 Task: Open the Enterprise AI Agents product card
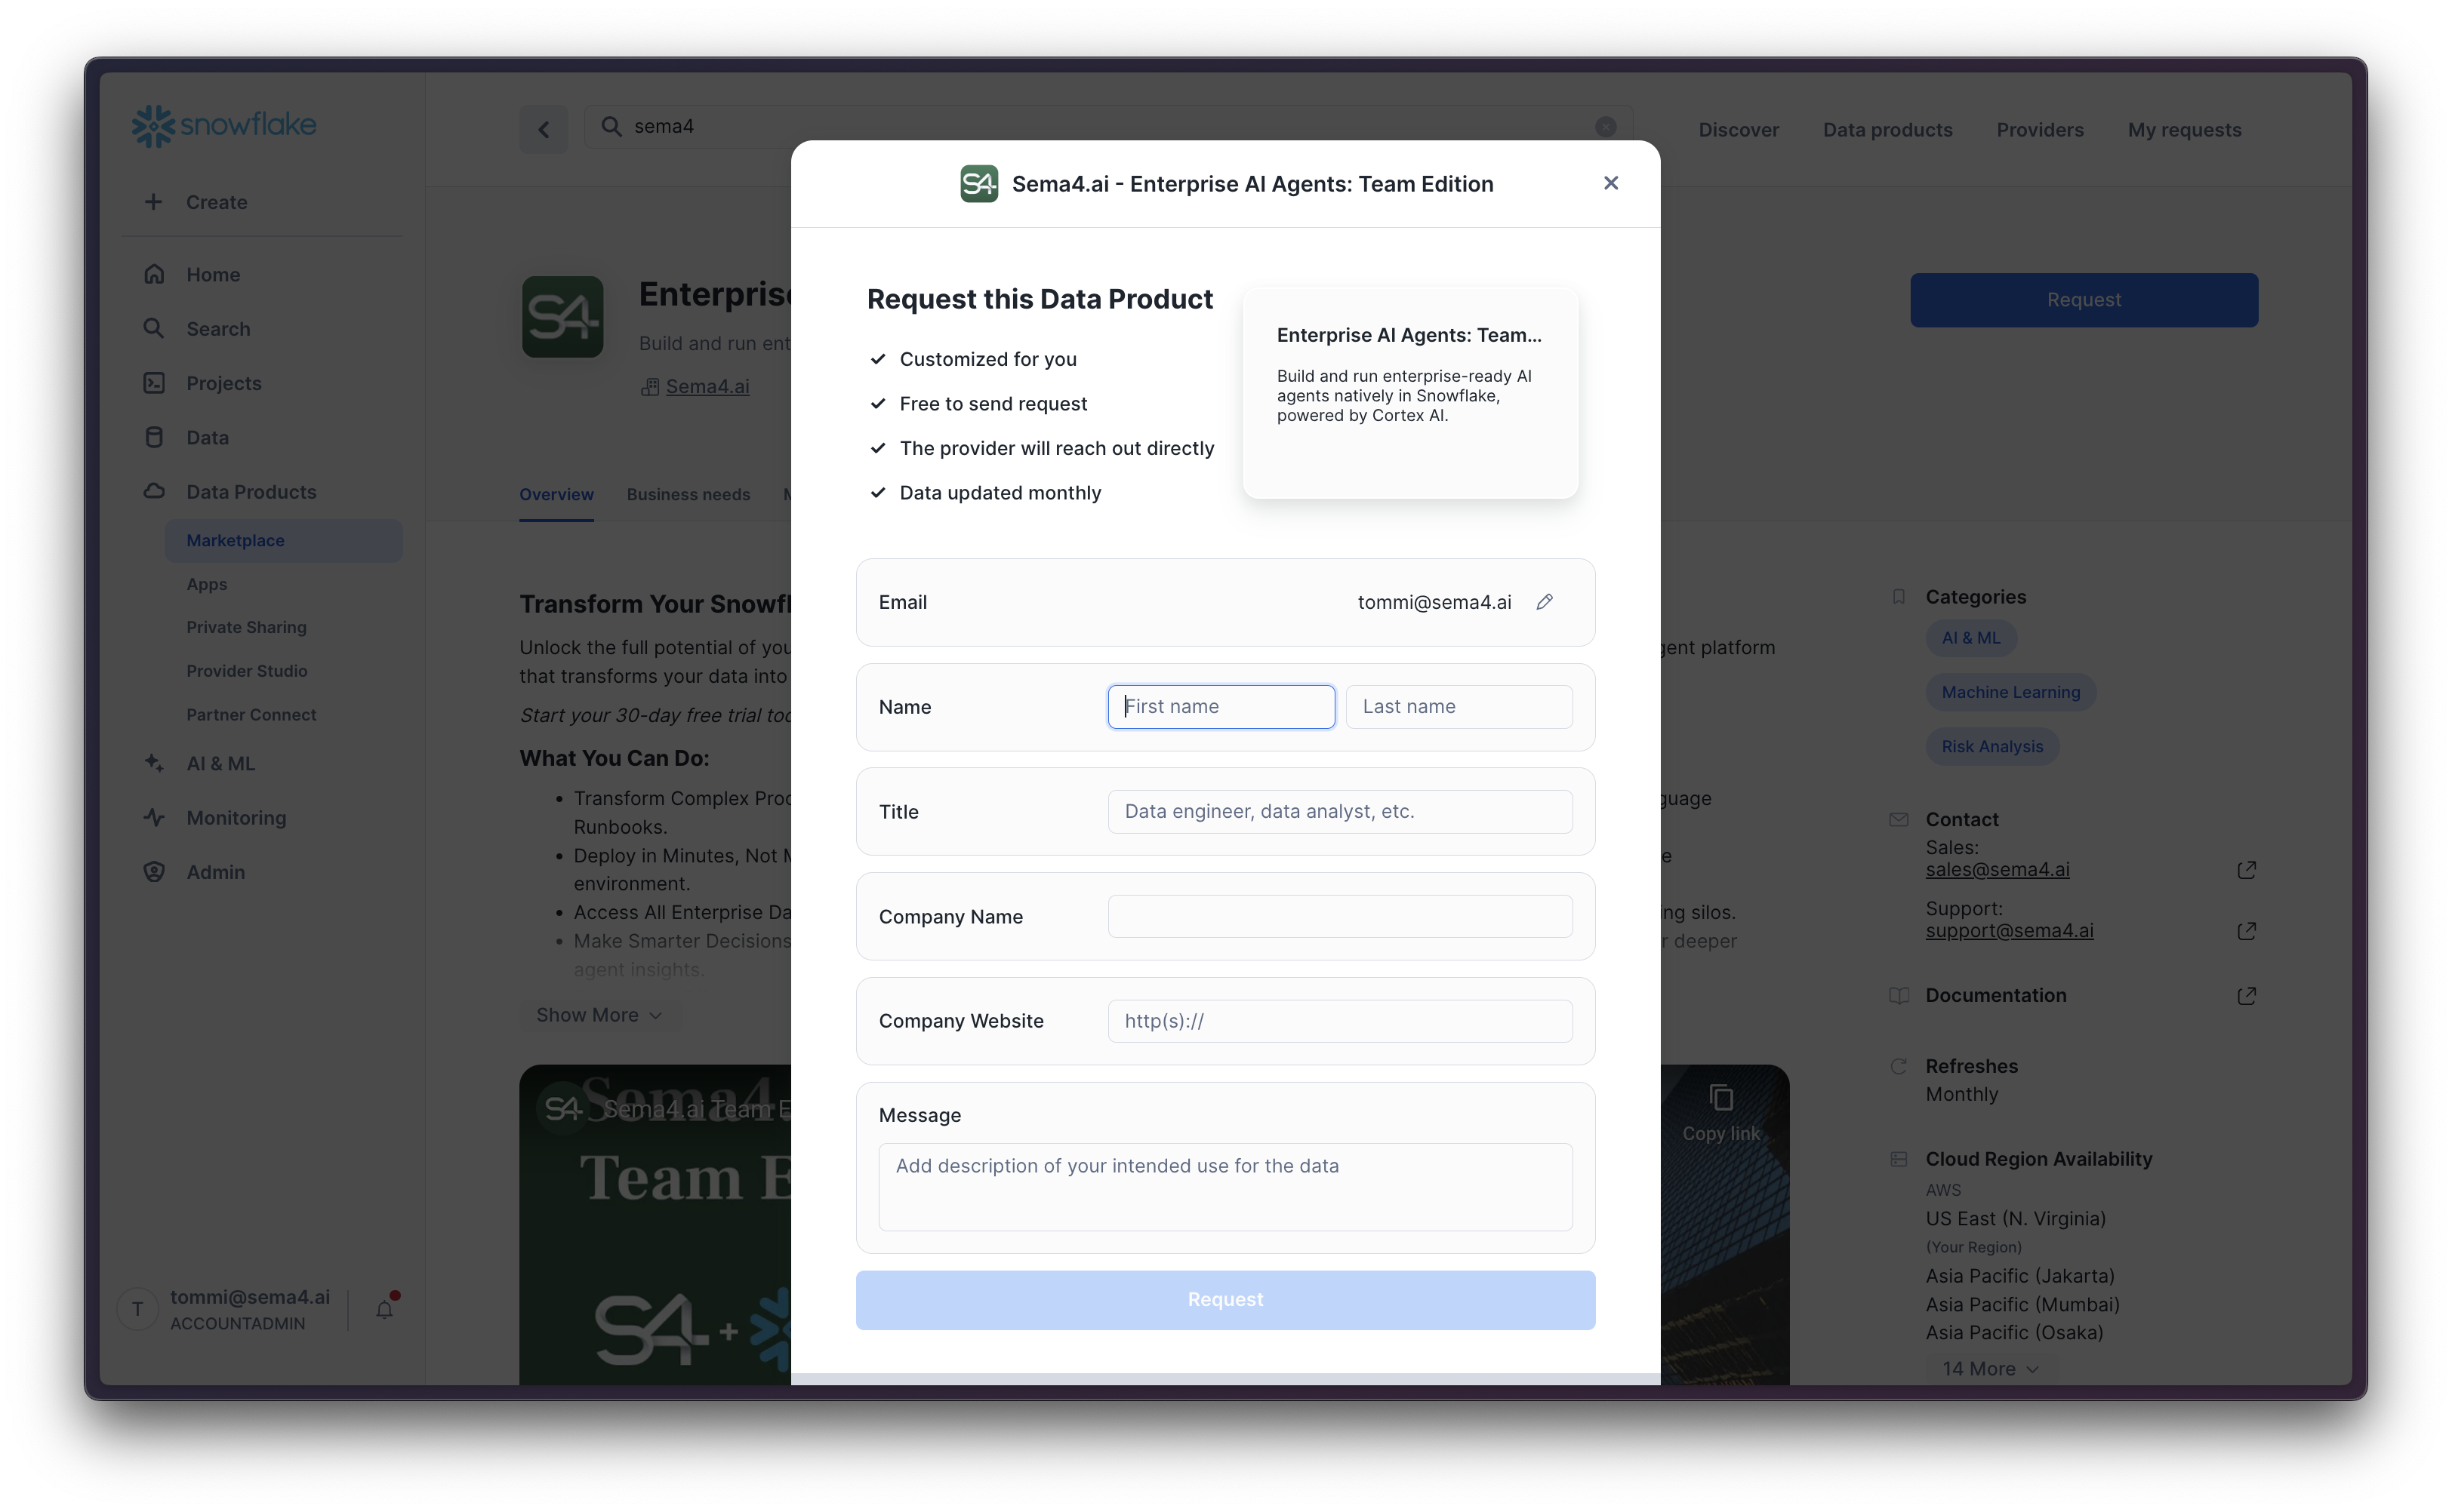click(1409, 393)
